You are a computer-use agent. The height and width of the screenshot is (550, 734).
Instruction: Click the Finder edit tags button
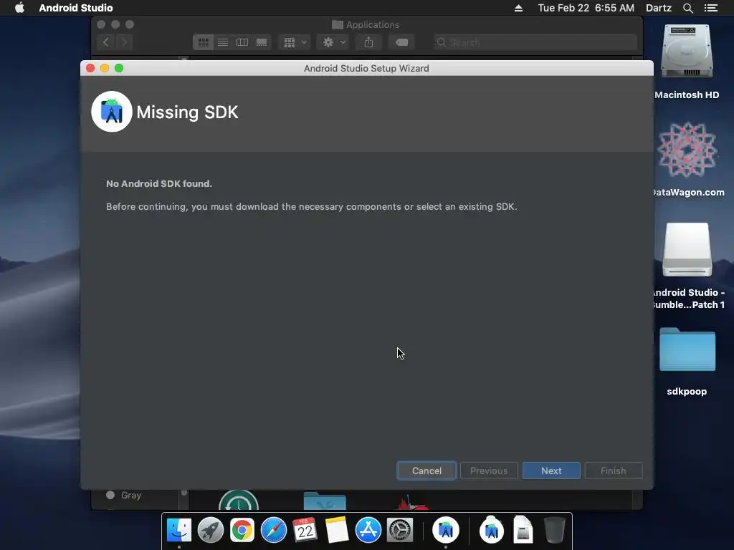tap(401, 42)
